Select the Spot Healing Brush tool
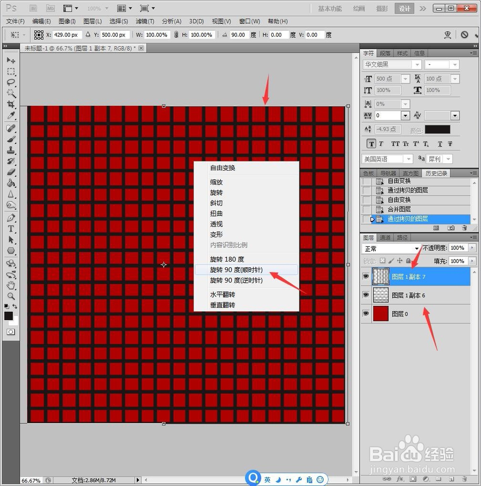The width and height of the screenshot is (481, 486). (11, 128)
